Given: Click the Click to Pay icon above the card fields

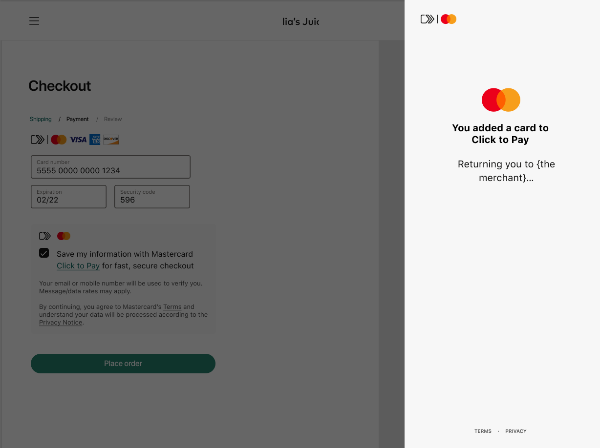Looking at the screenshot, I should click(x=38, y=139).
